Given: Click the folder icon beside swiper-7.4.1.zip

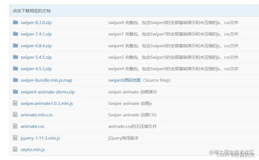Looking at the screenshot, I should coord(15,34).
